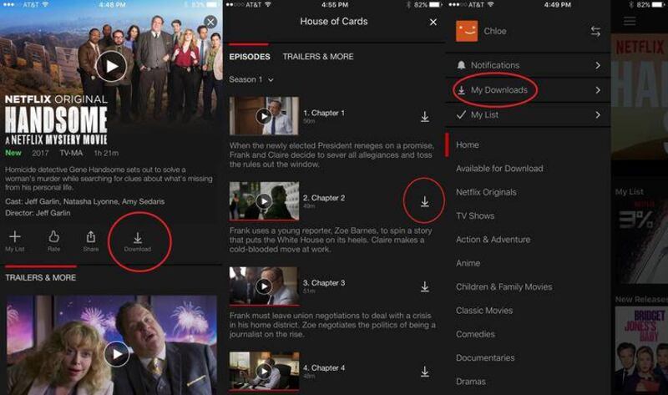668x395 pixels.
Task: Open My List with checkmark in menu
Action: (x=484, y=115)
